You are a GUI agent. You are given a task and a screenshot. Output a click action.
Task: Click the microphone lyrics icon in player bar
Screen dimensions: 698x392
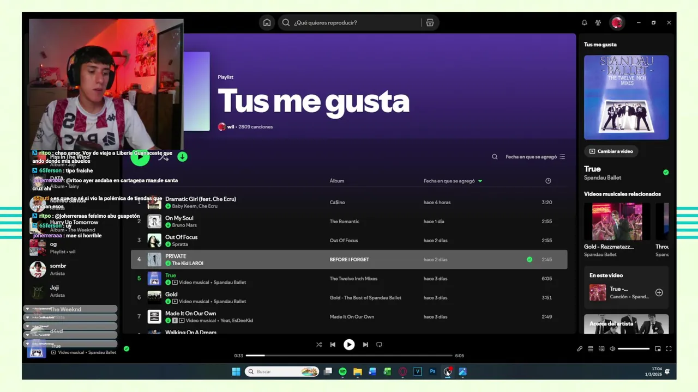pyautogui.click(x=580, y=349)
